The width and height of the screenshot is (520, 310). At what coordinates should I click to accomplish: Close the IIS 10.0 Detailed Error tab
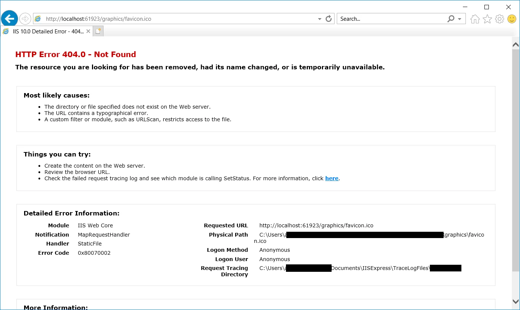[88, 32]
